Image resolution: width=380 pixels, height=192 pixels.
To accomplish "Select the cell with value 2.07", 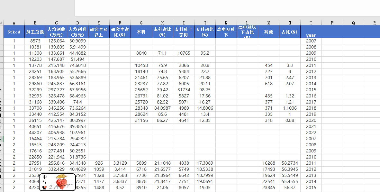I will click(x=290, y=84).
